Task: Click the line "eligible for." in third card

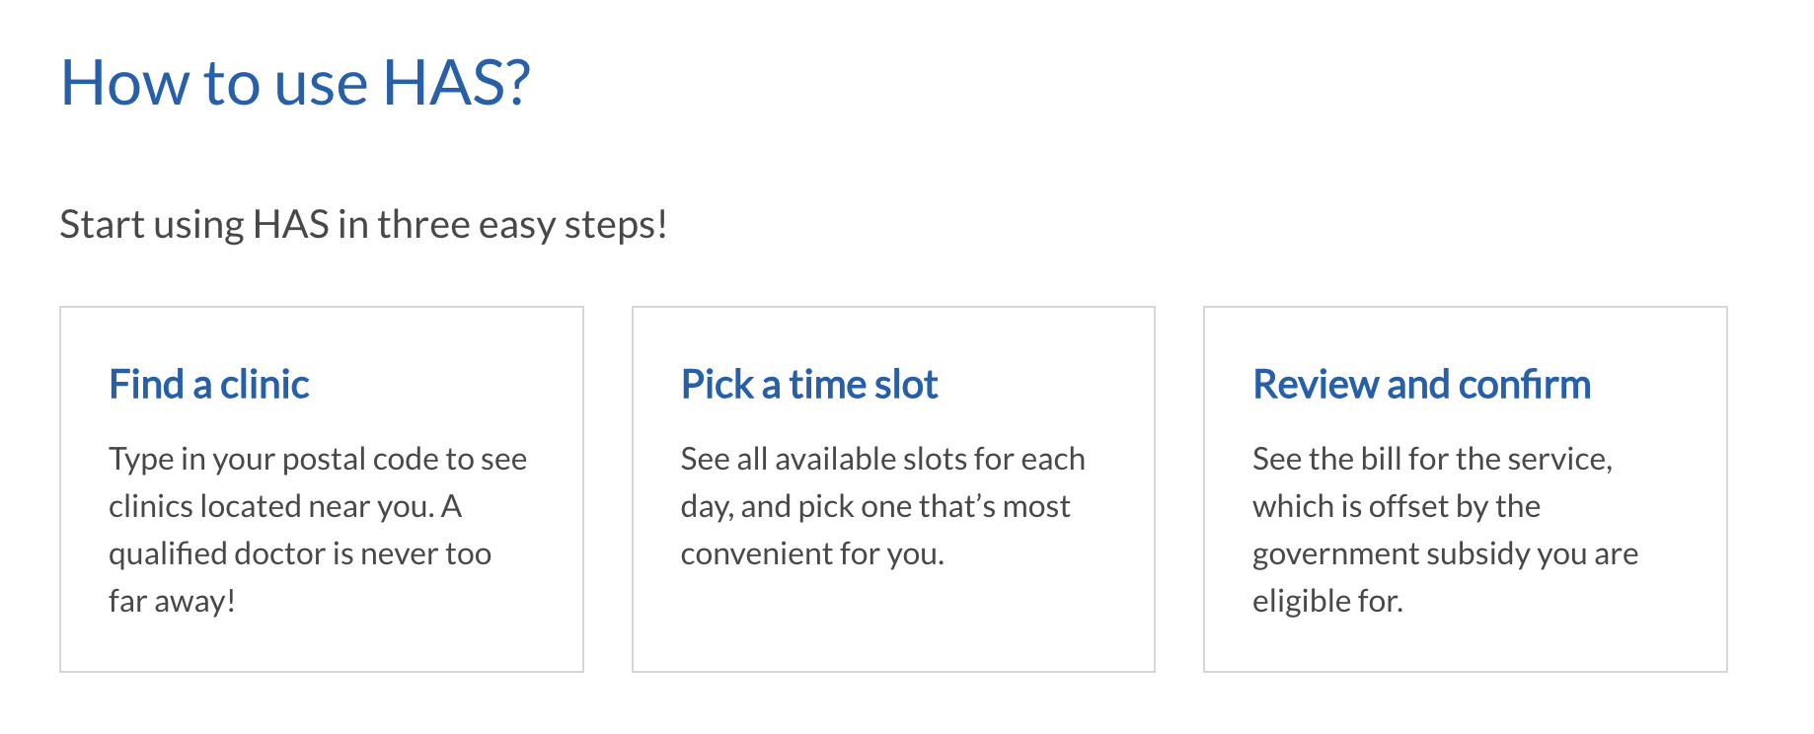Action: [1328, 601]
